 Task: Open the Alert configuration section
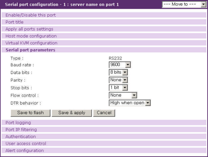24,150
